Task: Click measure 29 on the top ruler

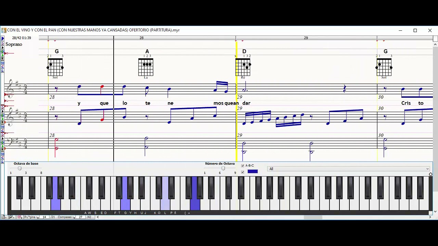Action: [306, 38]
